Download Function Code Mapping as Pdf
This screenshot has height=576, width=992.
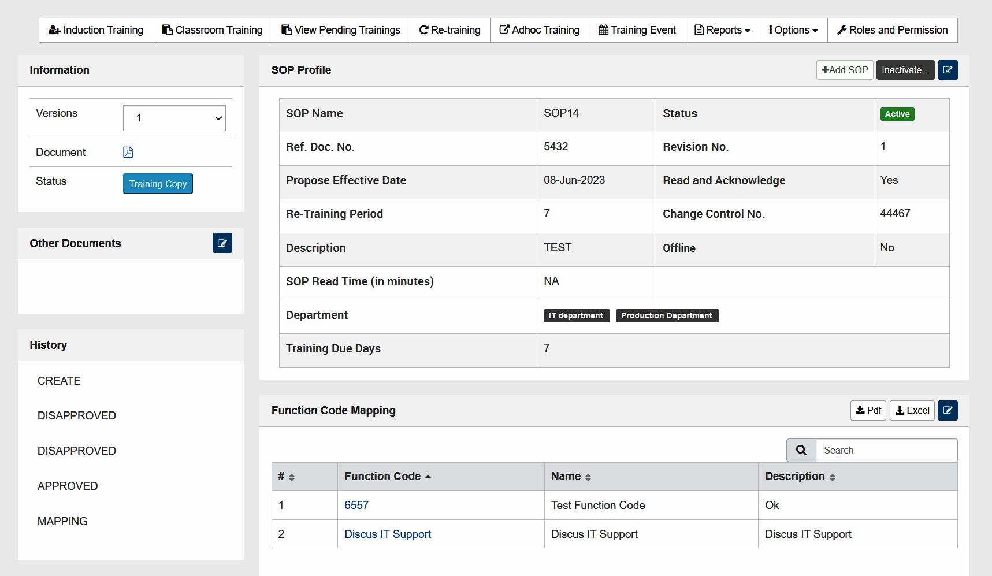tap(868, 410)
